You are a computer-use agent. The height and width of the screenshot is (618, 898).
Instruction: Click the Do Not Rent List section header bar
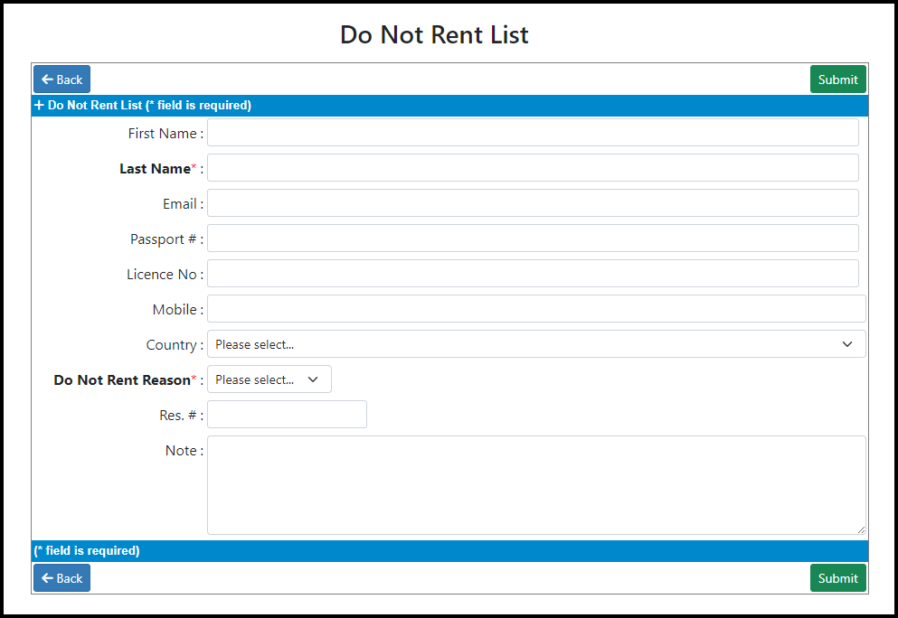pyautogui.click(x=449, y=106)
